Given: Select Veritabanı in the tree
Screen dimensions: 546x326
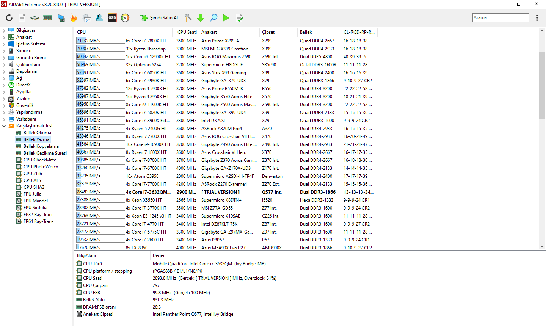Looking at the screenshot, I should click(26, 119).
